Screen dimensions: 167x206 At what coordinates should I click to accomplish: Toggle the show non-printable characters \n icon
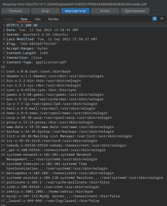[x=162, y=19]
